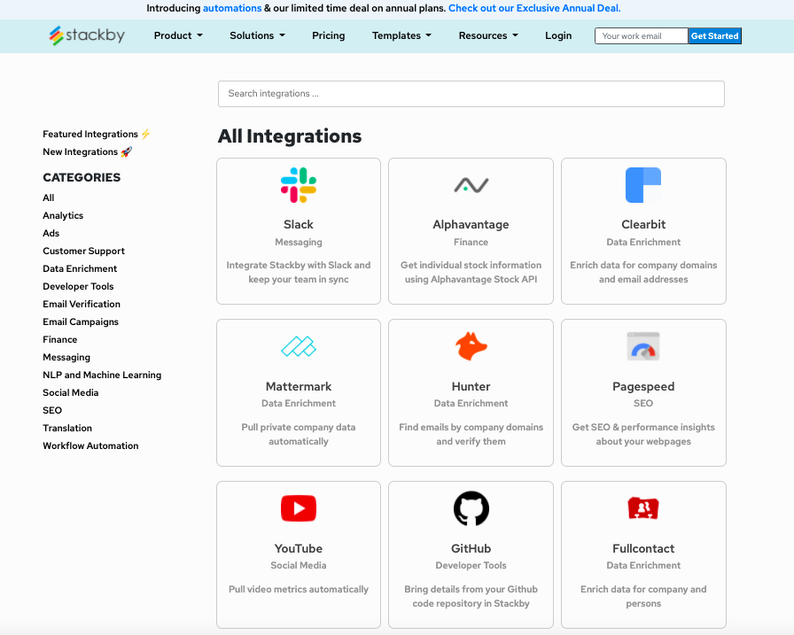794x635 pixels.
Task: Filter by Data Enrichment category in sidebar
Action: pos(80,268)
